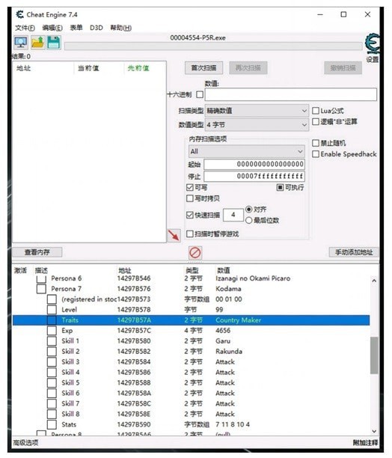This screenshot has width=392, height=458.
Task: Open the 数值类型 4 字节 dropdown
Action: [x=257, y=125]
